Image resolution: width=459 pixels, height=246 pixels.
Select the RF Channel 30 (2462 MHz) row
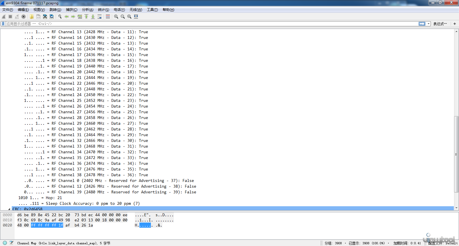[86, 129]
